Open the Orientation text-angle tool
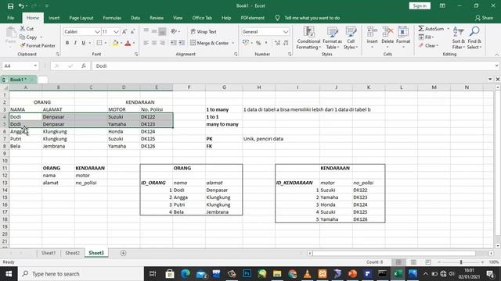Image resolution: width=501 pixels, height=281 pixels. pos(174,31)
